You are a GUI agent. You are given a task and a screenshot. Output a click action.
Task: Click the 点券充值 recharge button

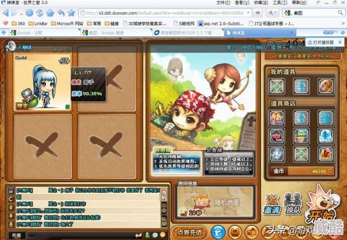[189, 232]
